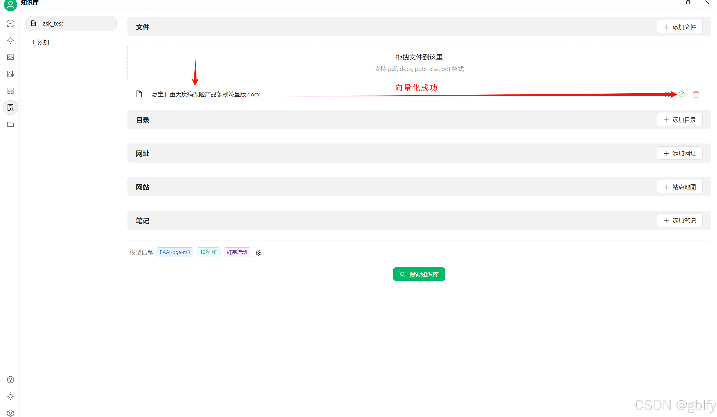
Task: Open the mini apps grid icon
Action: pos(11,91)
